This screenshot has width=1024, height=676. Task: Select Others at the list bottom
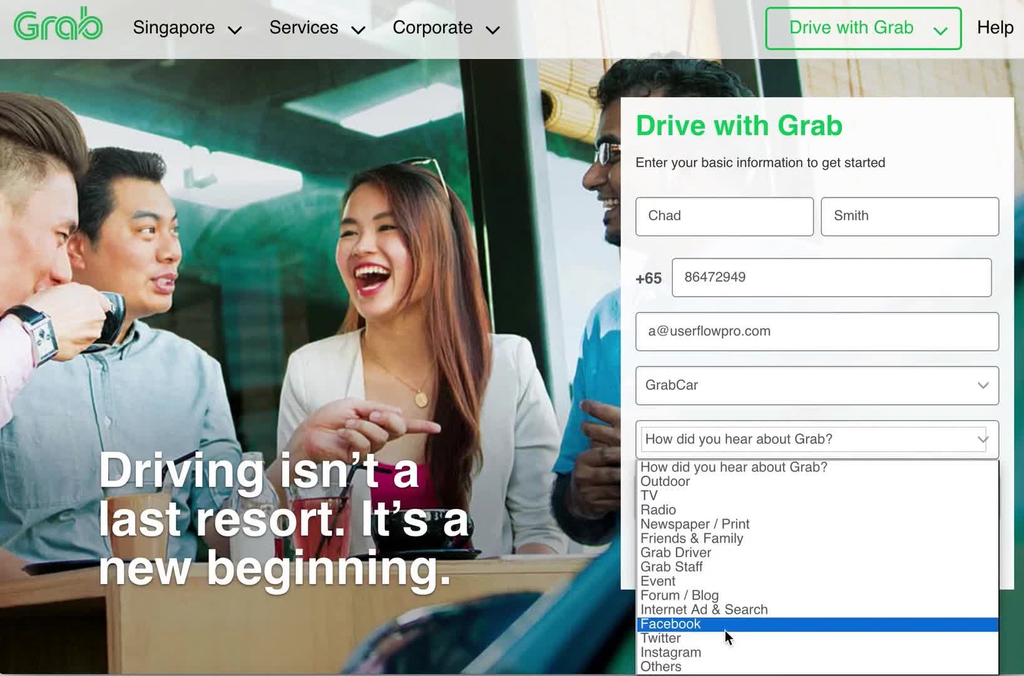(660, 667)
